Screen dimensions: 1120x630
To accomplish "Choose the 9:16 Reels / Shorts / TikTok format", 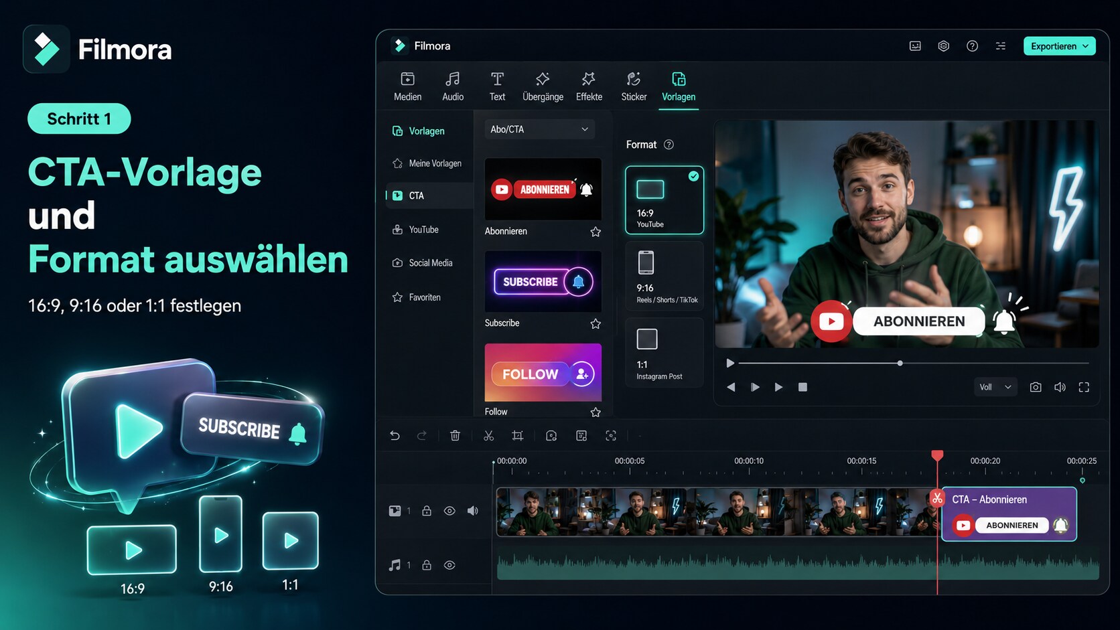I will (x=664, y=276).
